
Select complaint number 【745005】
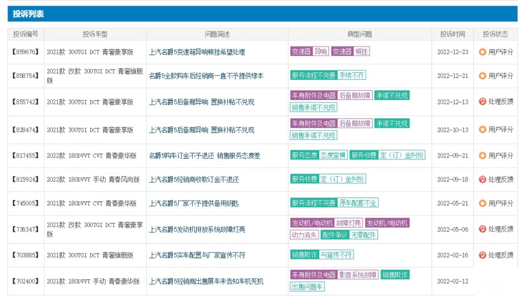[26, 203]
